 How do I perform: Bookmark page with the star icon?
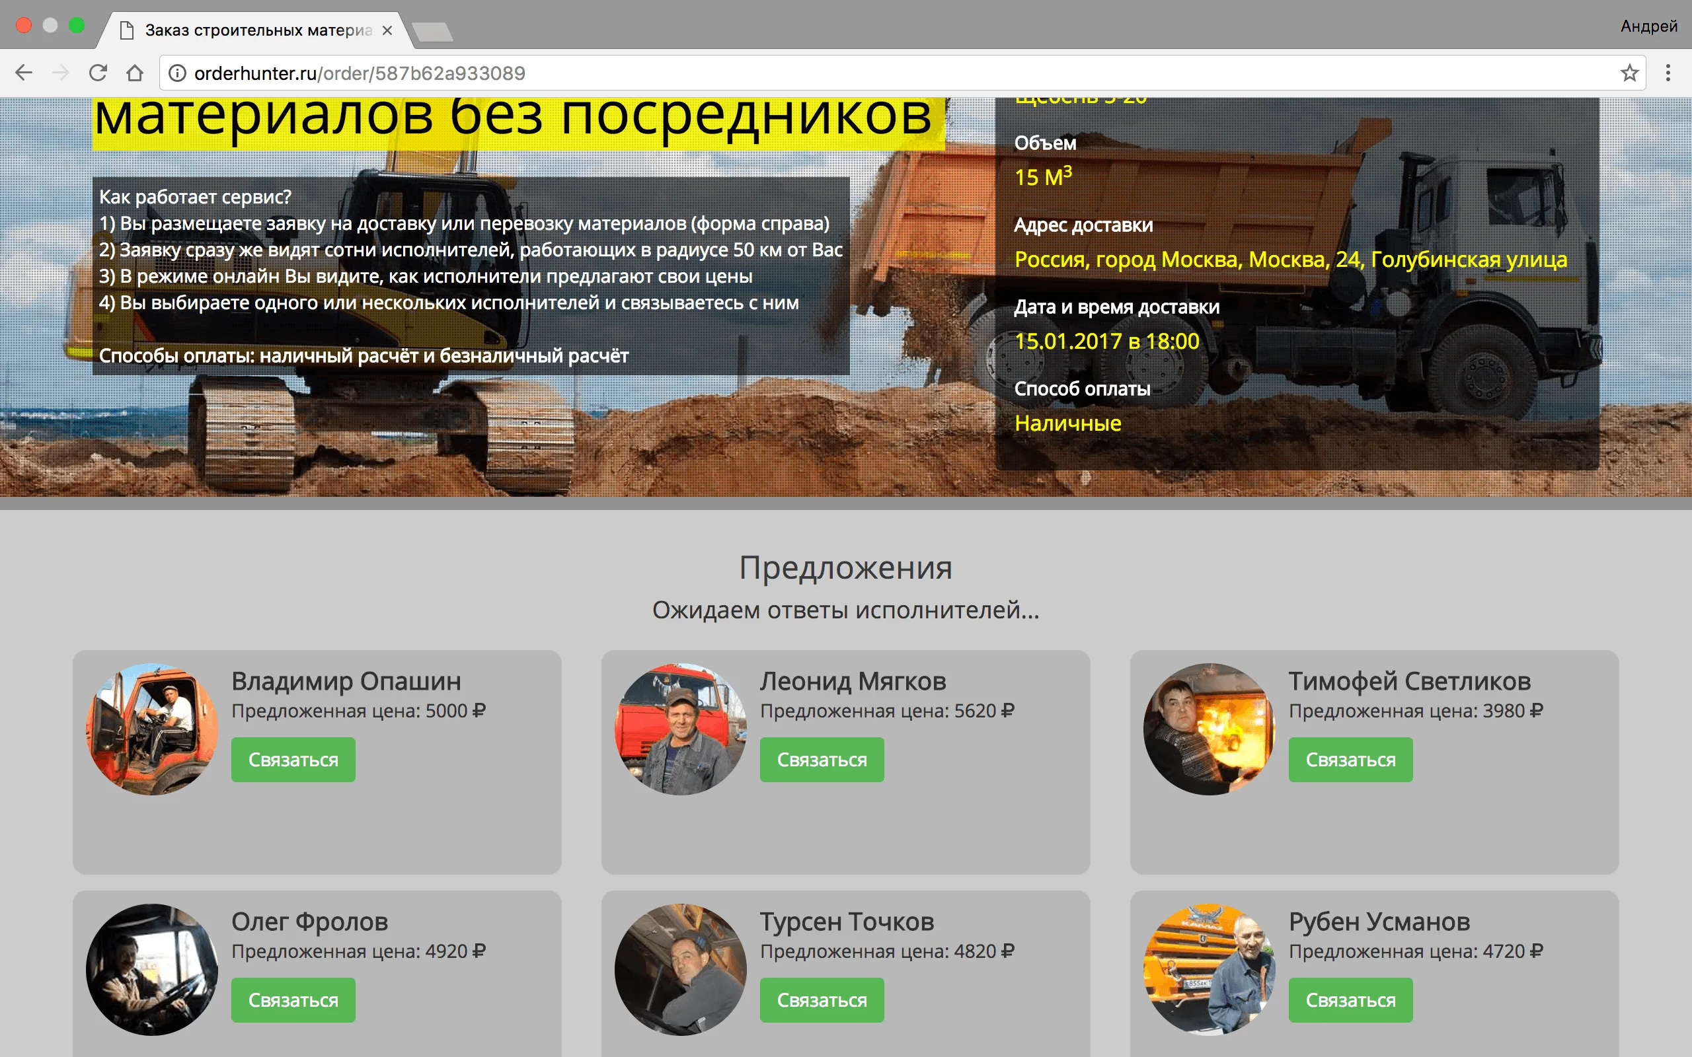pos(1629,73)
